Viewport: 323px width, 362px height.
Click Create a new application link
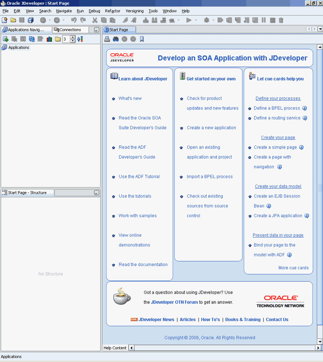click(x=211, y=128)
